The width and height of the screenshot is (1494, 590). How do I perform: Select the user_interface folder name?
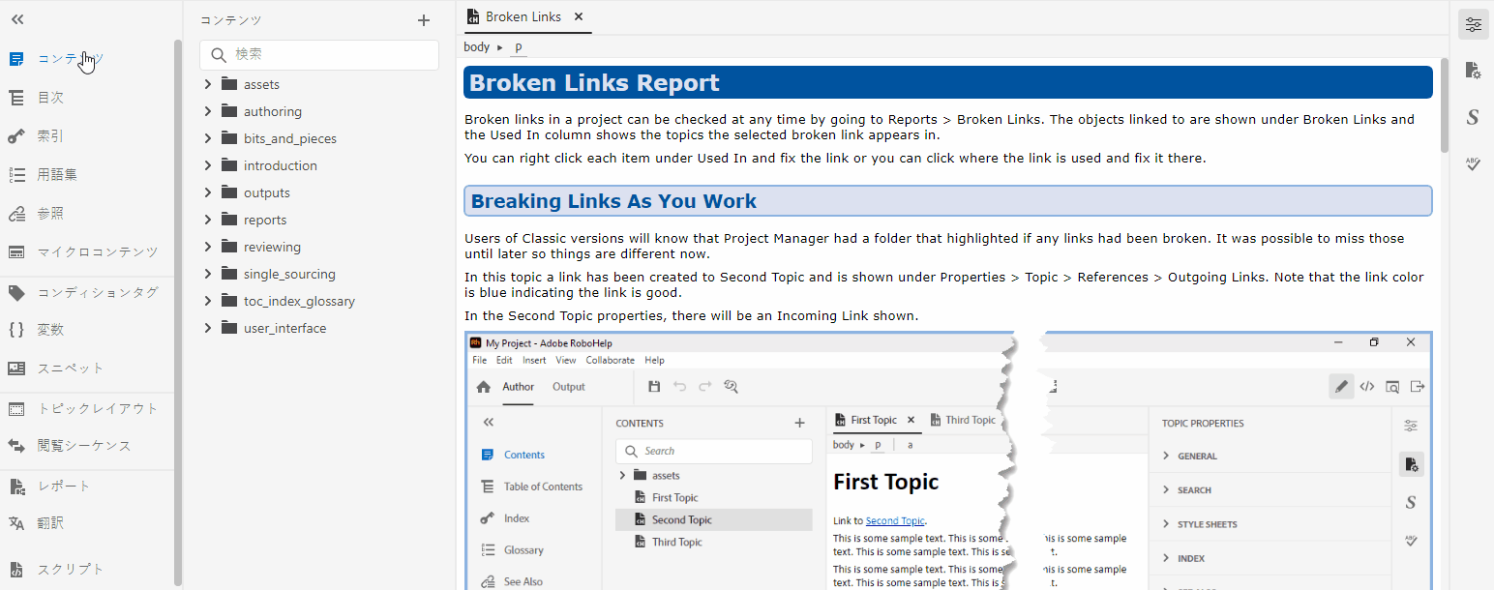[x=285, y=328]
